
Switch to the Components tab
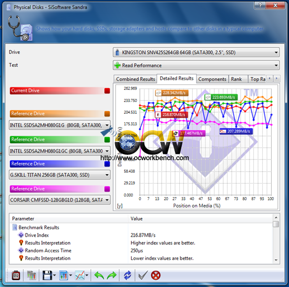coord(212,79)
